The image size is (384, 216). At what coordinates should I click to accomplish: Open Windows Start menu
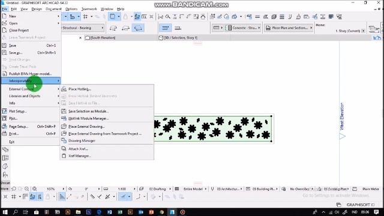coord(5,212)
